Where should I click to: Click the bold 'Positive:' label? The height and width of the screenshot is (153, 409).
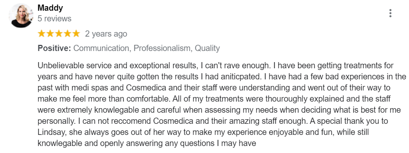(x=54, y=48)
